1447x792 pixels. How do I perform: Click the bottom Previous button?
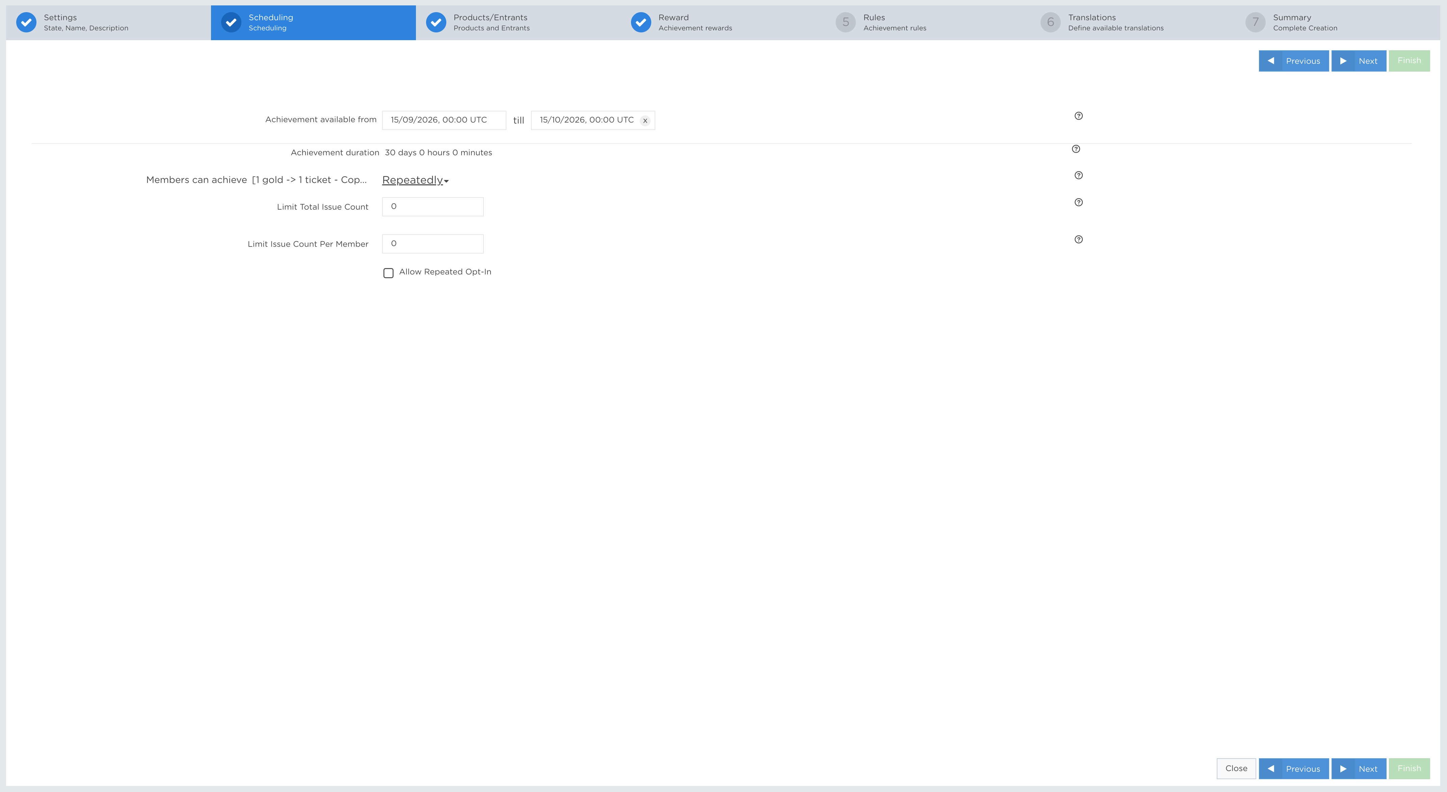(1294, 768)
